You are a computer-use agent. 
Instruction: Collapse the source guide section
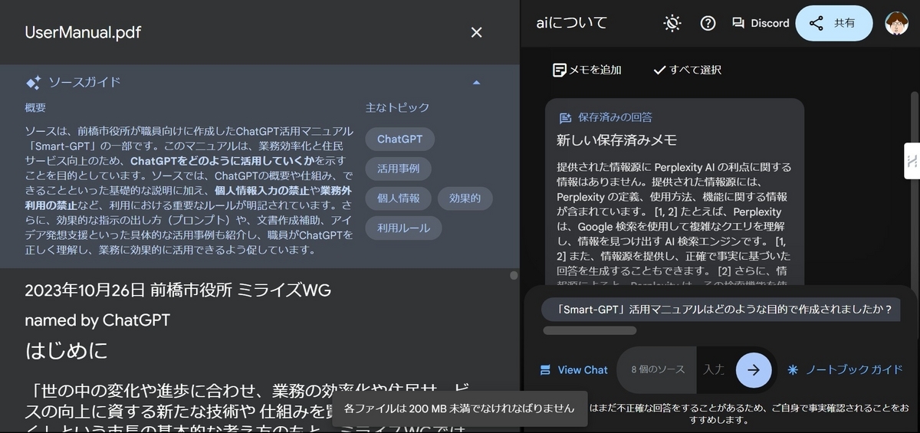pyautogui.click(x=476, y=83)
